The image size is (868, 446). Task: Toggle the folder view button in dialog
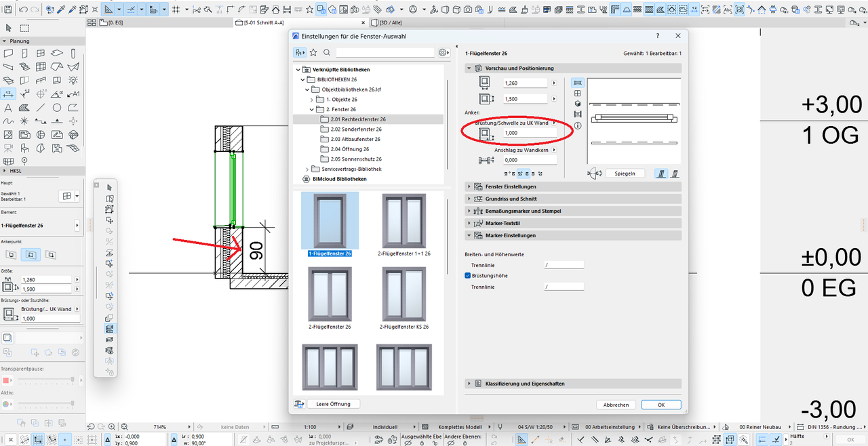(x=300, y=52)
